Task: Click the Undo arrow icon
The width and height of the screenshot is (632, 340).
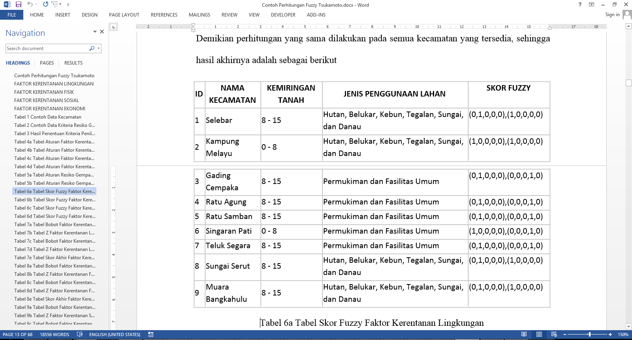Action: click(x=30, y=4)
